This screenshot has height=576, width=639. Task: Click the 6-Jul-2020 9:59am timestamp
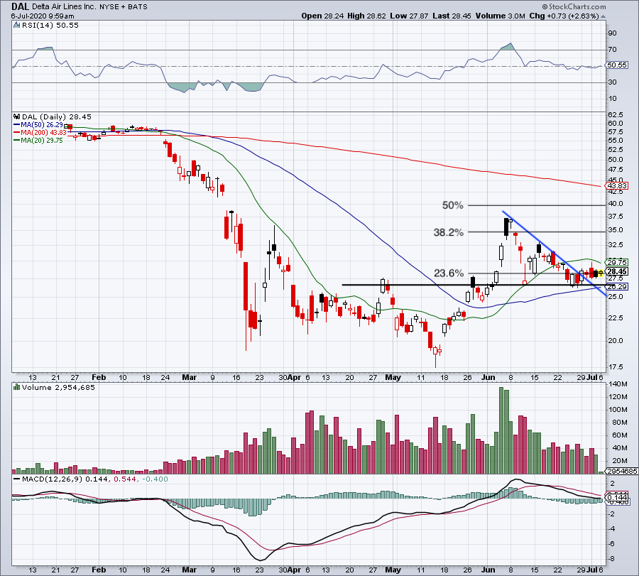[43, 16]
